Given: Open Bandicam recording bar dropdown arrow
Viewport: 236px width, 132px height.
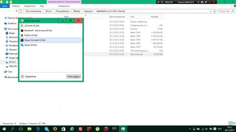Looking at the screenshot, I should 198,2.
